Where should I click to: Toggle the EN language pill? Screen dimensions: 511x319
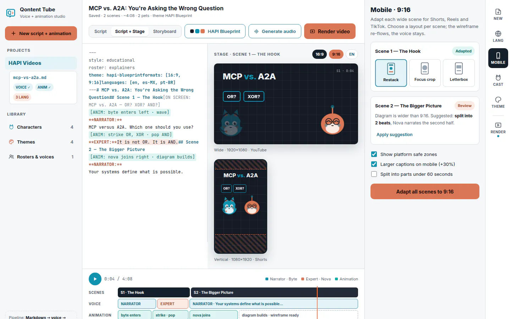click(352, 54)
